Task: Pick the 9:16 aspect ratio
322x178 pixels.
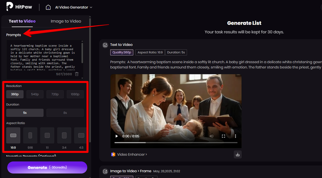Action: coord(30,135)
